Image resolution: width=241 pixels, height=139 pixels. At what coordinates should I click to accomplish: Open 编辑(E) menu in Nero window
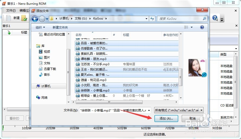pyautogui.click(x=24, y=10)
